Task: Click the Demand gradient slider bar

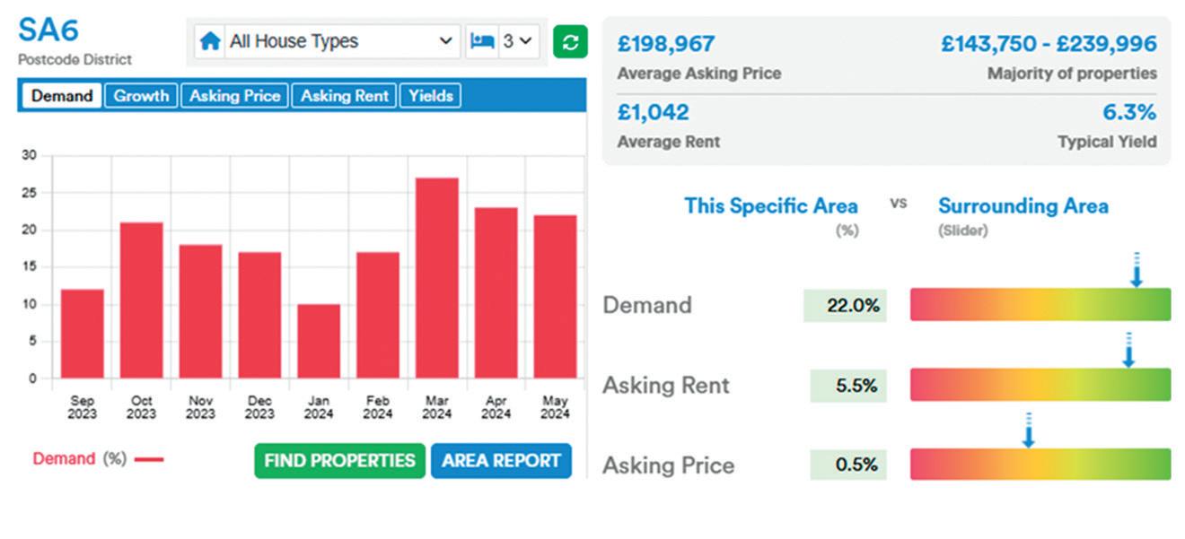Action: click(x=1040, y=305)
